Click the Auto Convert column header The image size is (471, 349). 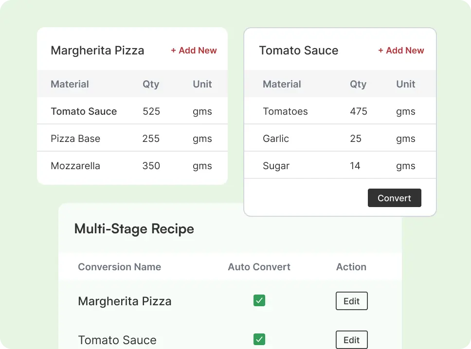pos(259,267)
